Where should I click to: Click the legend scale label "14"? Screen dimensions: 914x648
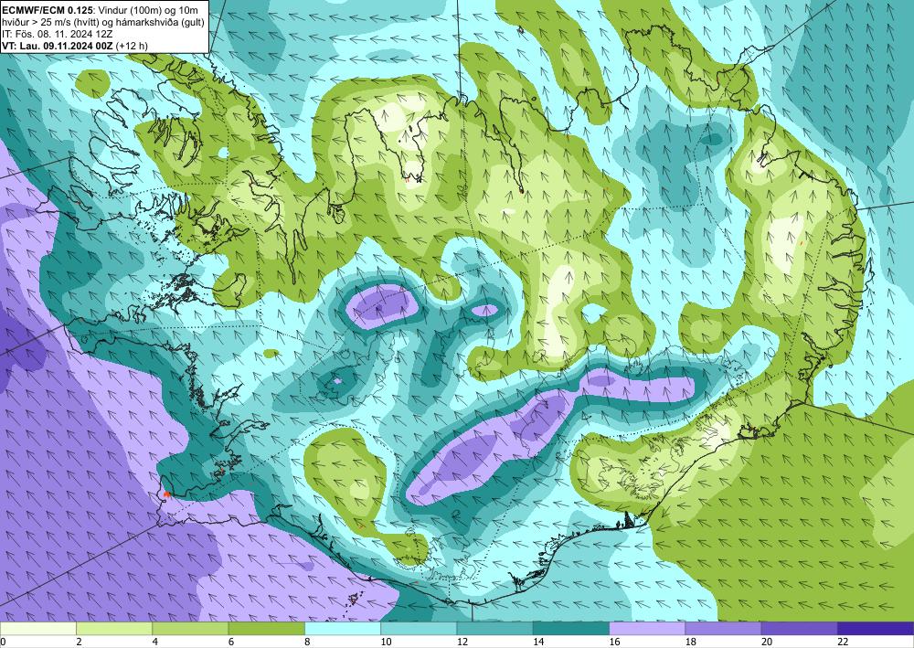point(539,642)
